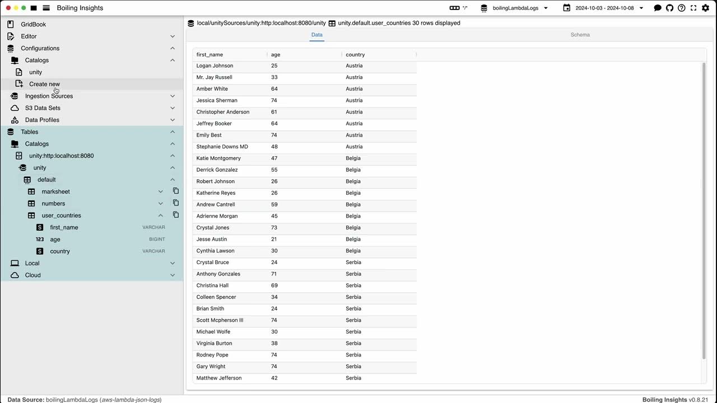Select the age BIGINT column entry
This screenshot has width=717, height=403.
tap(55, 239)
